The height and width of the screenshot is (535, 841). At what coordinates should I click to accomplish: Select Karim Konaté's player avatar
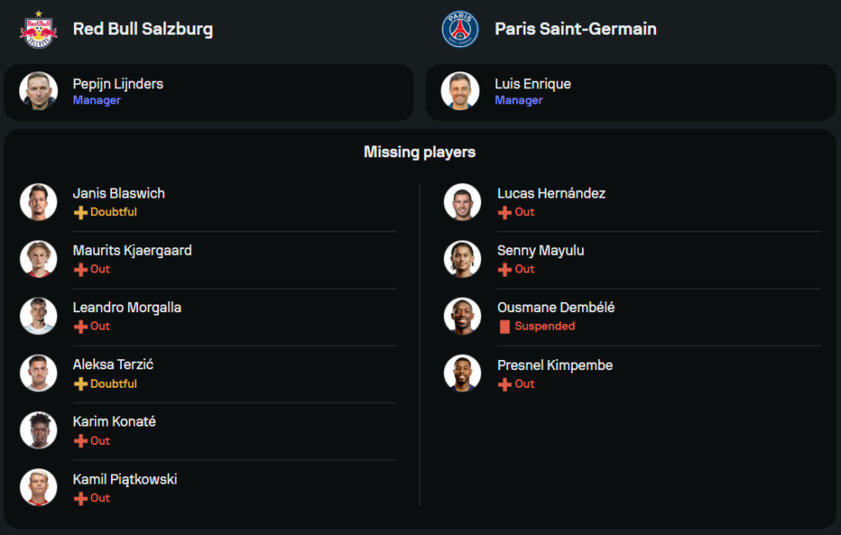click(x=39, y=430)
